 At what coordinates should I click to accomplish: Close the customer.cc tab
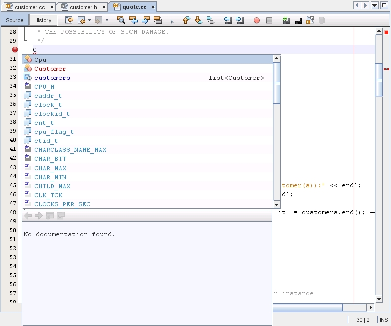pos(52,7)
